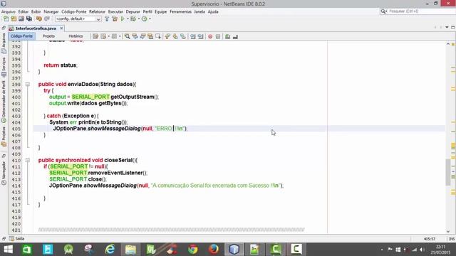Collapse the enviaDados method fold
This screenshot has width=456, height=256.
click(x=28, y=85)
